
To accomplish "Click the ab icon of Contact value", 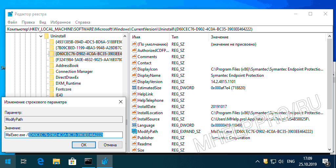I will pyautogui.click(x=134, y=63).
